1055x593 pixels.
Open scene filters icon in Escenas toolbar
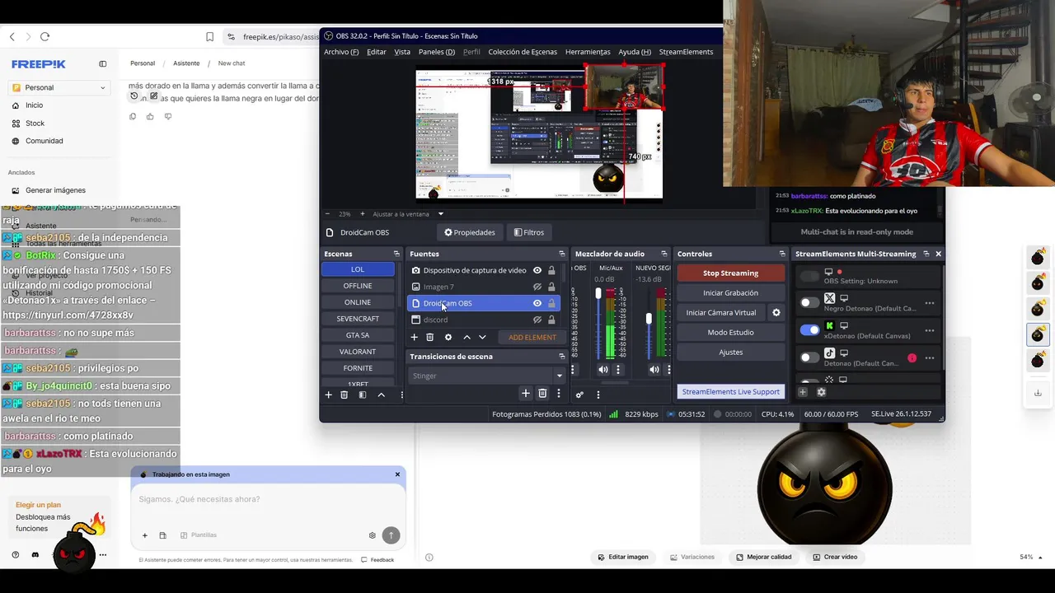pos(362,395)
